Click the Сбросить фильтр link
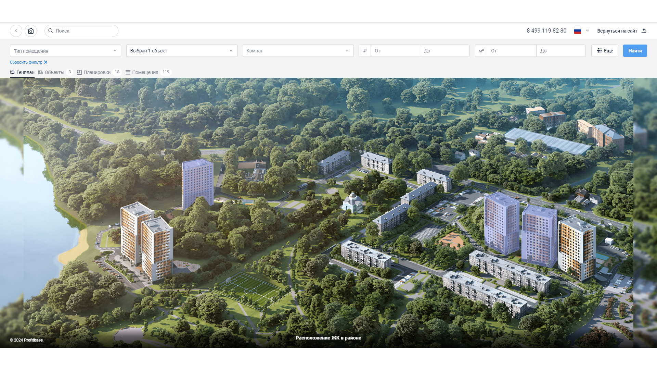Screen dimensions: 657x370 [26, 62]
